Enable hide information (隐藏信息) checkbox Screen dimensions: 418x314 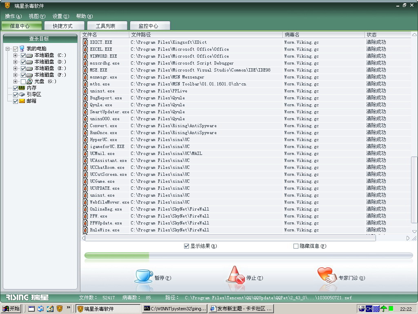(x=296, y=246)
